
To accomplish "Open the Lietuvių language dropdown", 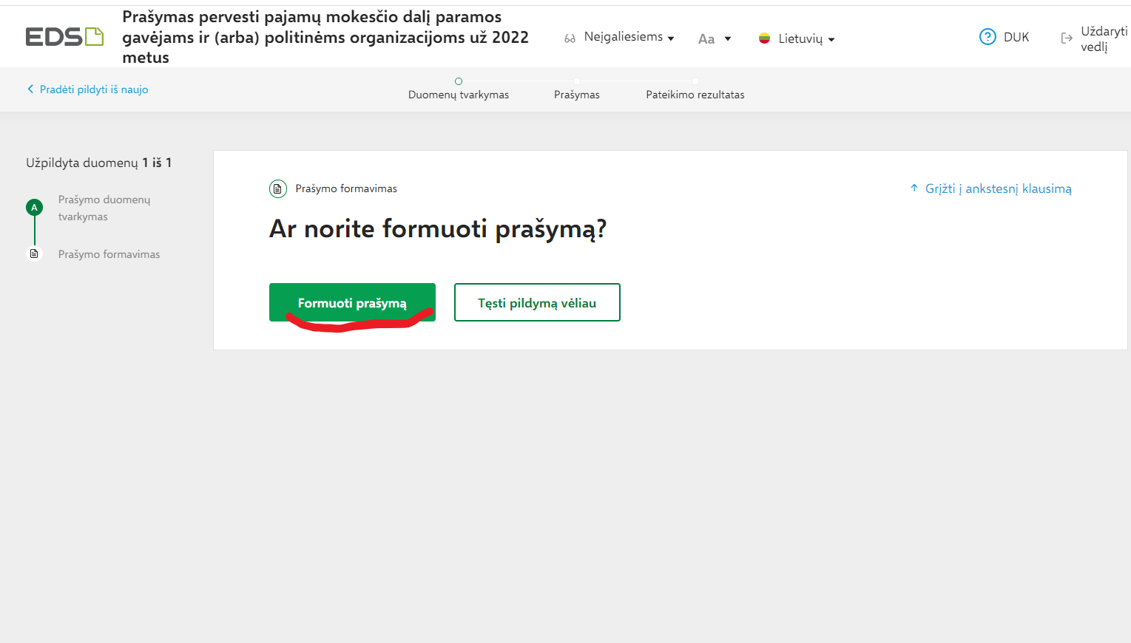I will 806,38.
